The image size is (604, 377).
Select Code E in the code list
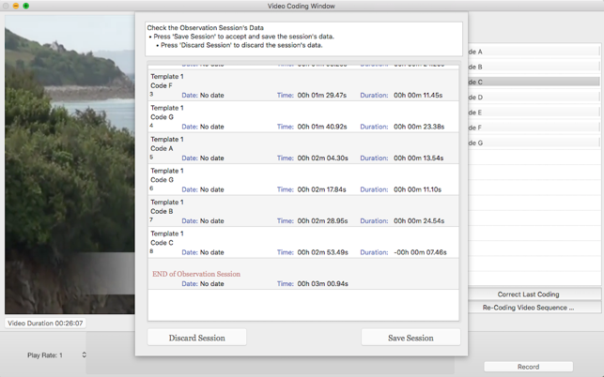click(534, 113)
